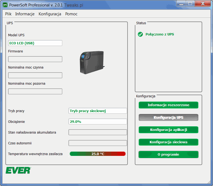
Task: Click the Nominalna moc pozorna field
Action: pyautogui.click(x=35, y=91)
